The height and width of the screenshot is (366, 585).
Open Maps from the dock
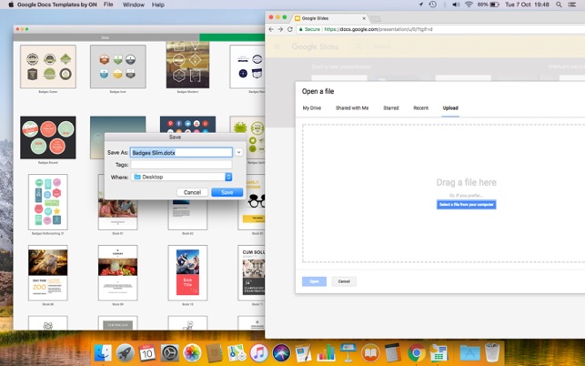click(237, 352)
